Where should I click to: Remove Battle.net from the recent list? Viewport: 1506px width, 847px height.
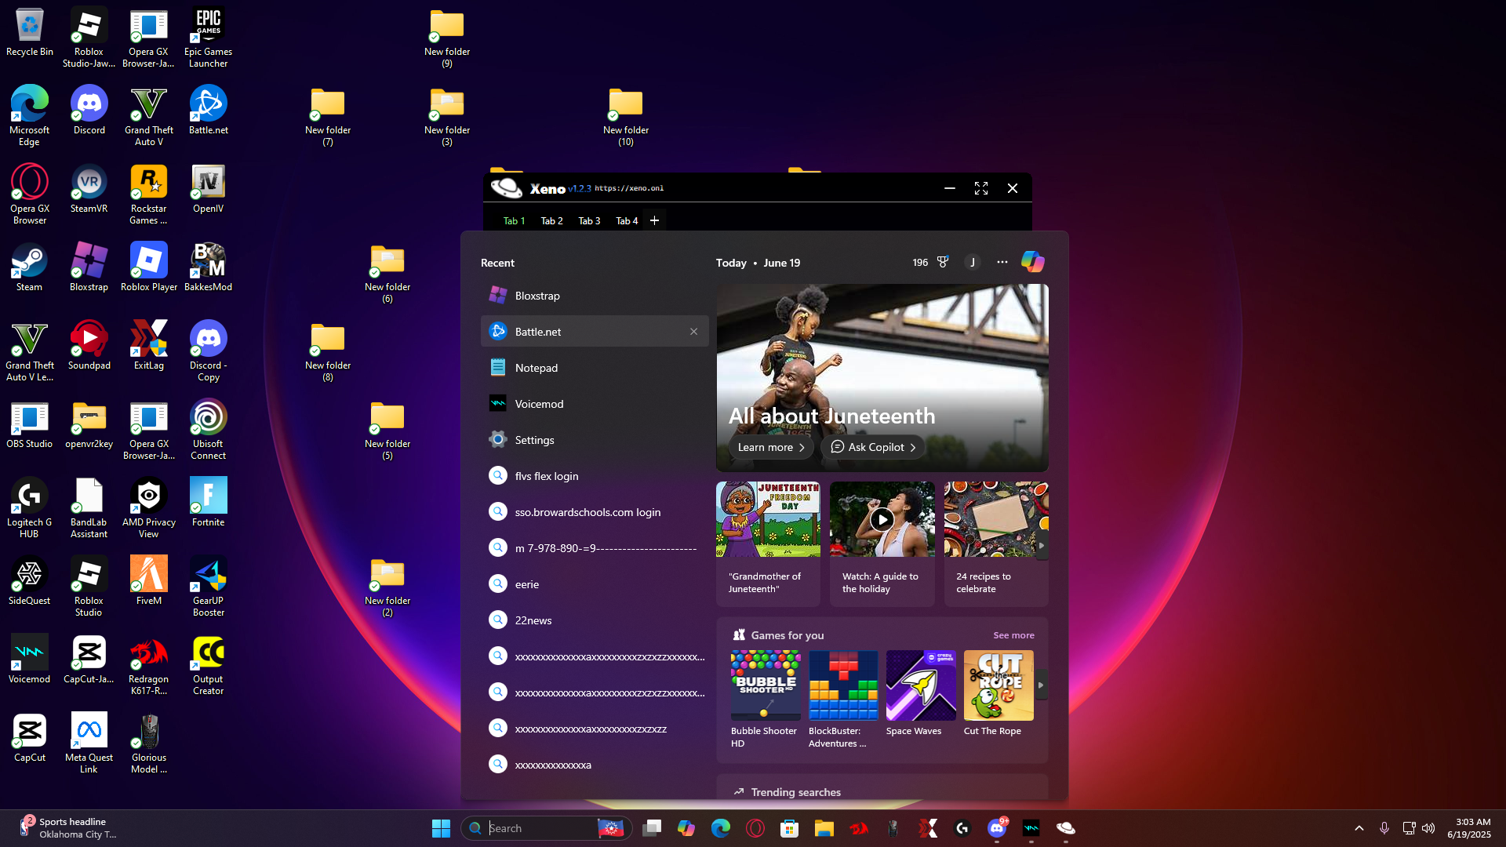coord(693,332)
